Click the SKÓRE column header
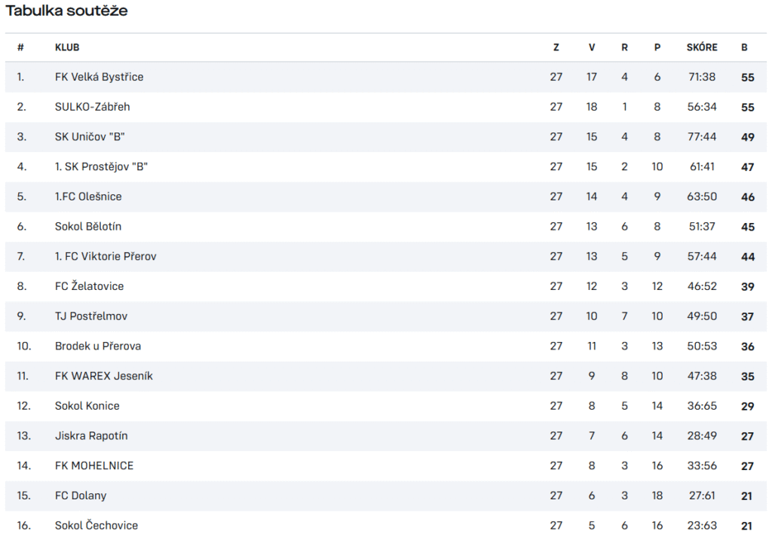This screenshot has height=537, width=772. [702, 47]
